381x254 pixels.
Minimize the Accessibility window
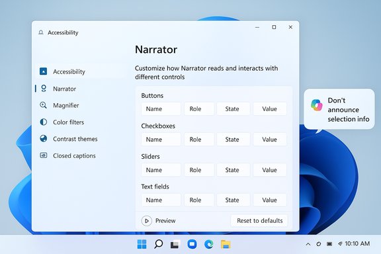[257, 27]
